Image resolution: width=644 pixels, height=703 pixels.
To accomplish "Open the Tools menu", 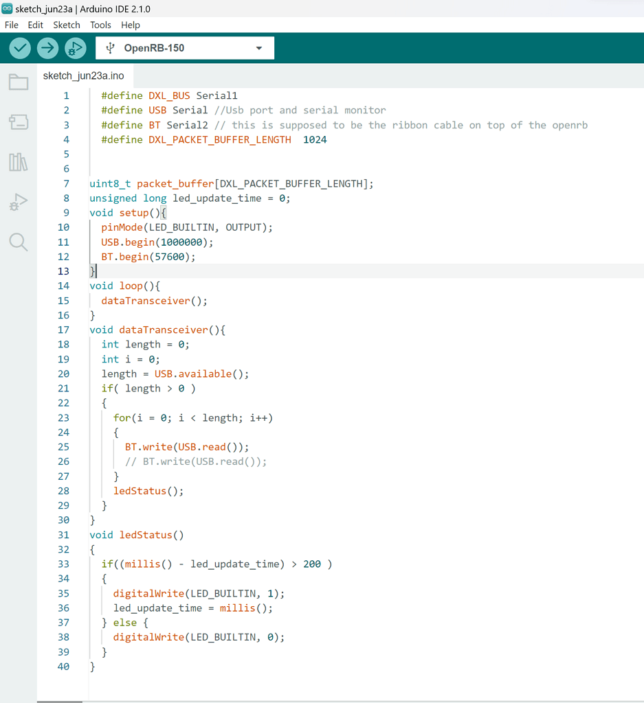I will coord(100,25).
